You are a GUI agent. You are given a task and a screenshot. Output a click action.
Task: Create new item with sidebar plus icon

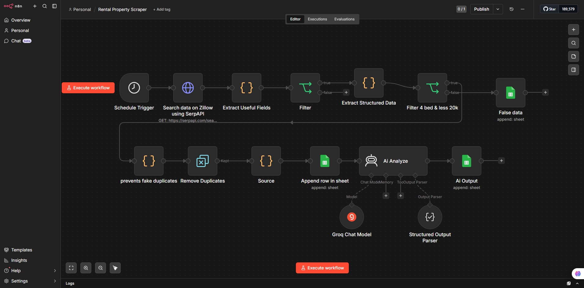(x=35, y=6)
